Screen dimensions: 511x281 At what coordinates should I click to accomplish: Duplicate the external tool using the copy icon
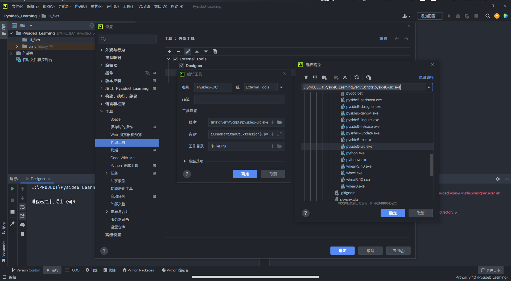point(215,52)
